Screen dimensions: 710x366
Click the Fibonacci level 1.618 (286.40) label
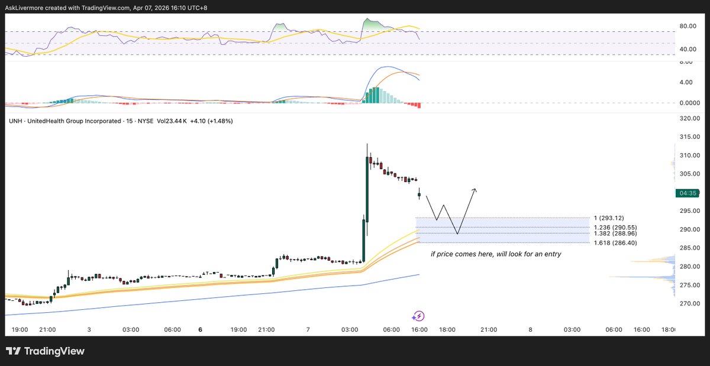coord(615,242)
